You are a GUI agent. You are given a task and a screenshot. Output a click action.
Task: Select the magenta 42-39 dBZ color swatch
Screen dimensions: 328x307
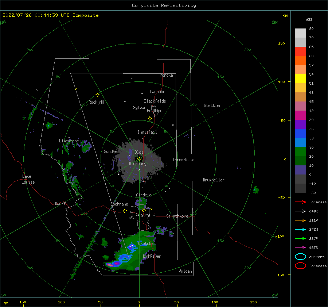point(300,115)
